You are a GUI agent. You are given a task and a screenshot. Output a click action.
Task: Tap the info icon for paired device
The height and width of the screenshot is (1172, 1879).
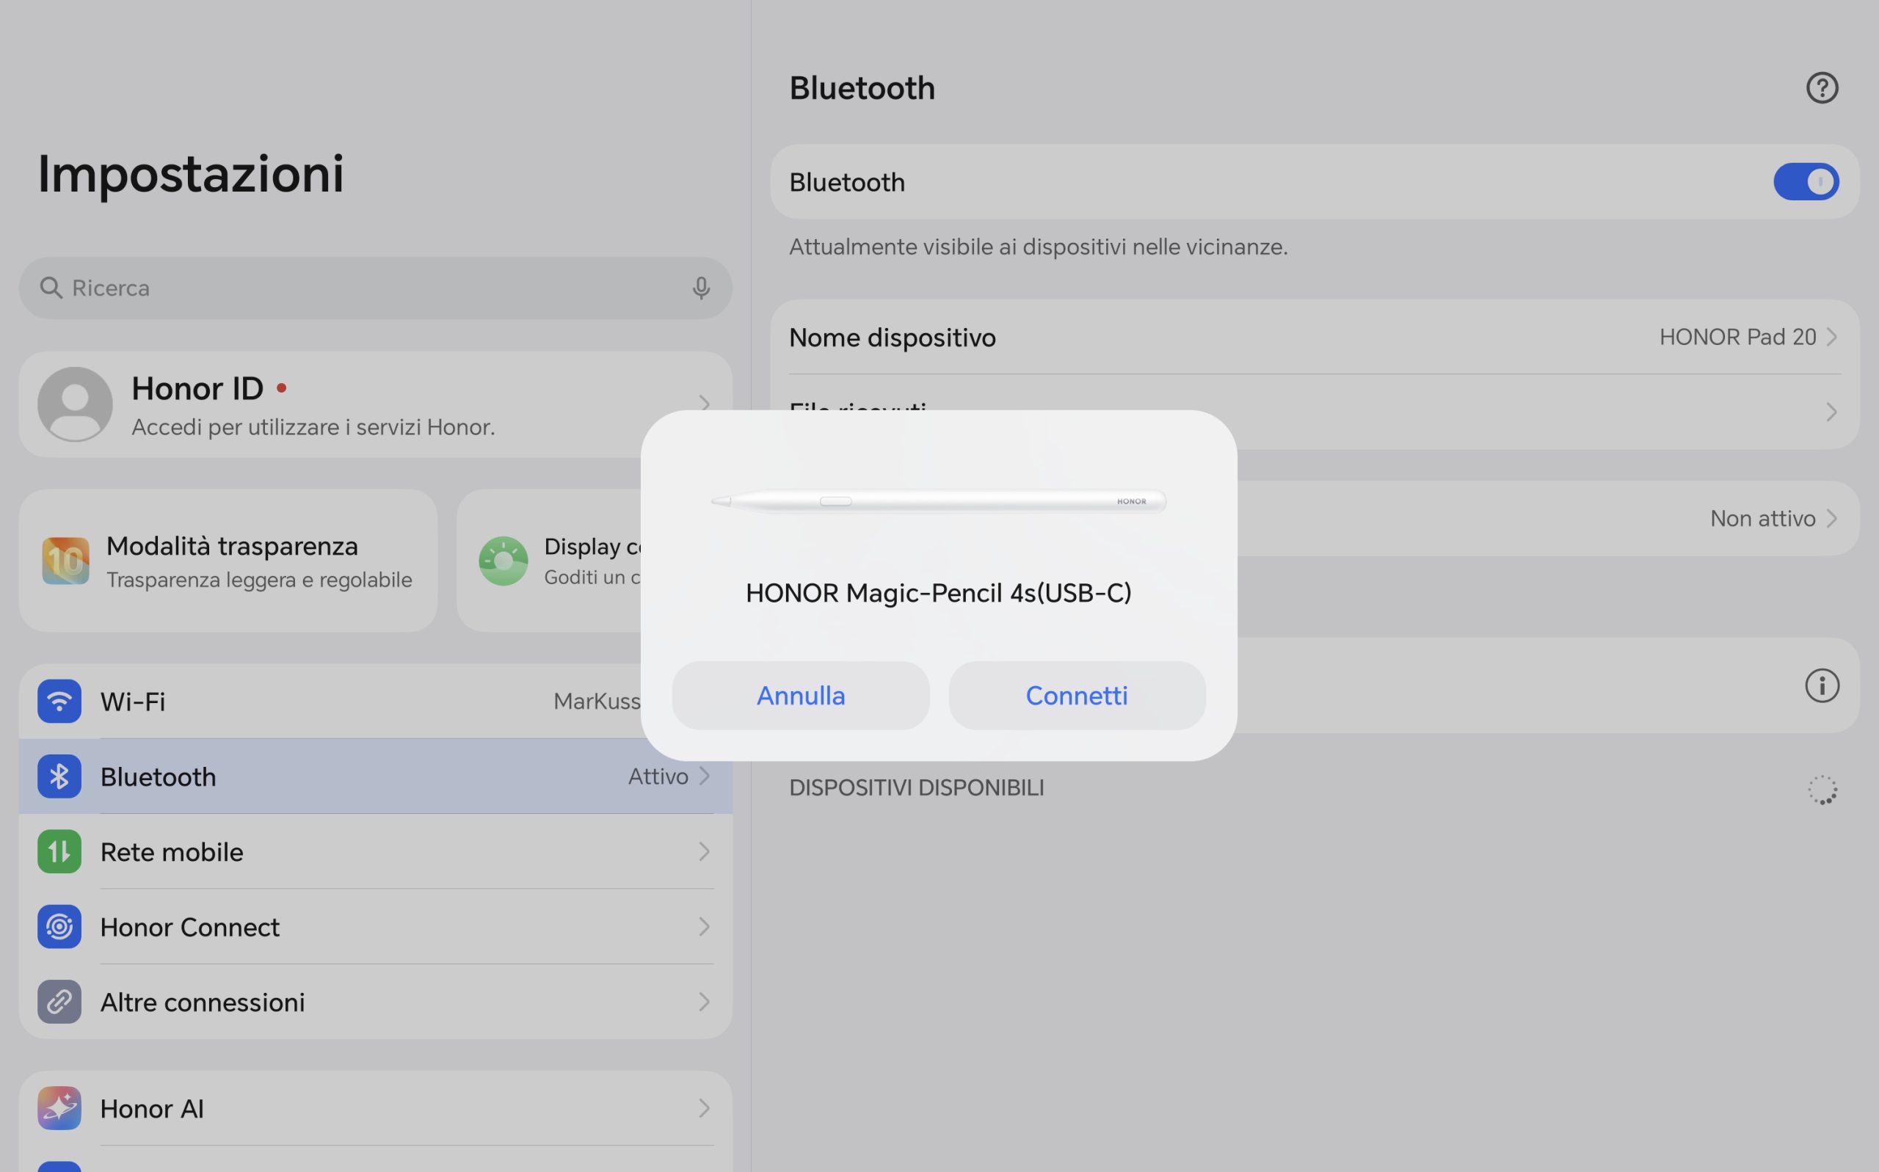click(x=1822, y=685)
